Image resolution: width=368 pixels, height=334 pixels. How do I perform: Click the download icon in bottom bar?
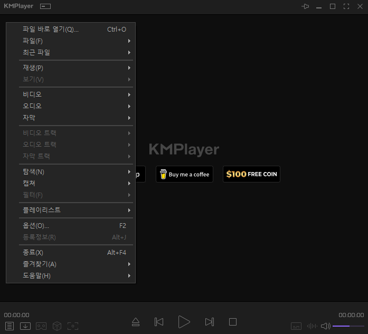25,326
